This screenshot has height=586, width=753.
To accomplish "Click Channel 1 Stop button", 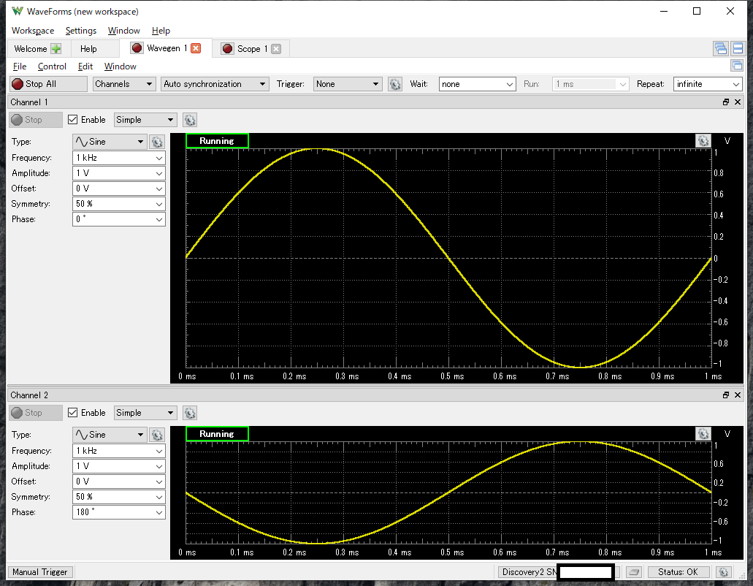I will [36, 120].
